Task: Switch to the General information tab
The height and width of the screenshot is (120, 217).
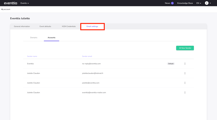Action: 22,26
